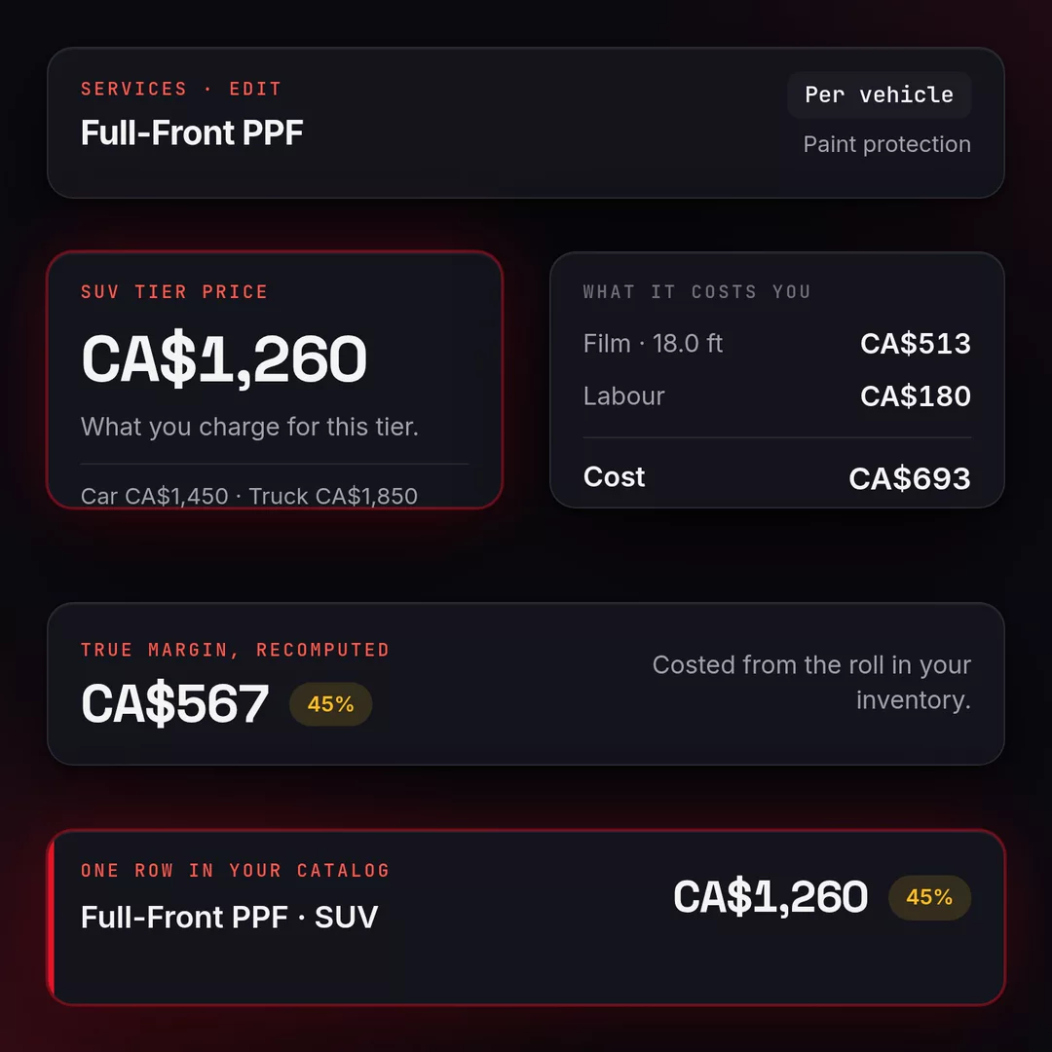Open the Full-Front PPF · SUV catalog row

(x=526, y=918)
